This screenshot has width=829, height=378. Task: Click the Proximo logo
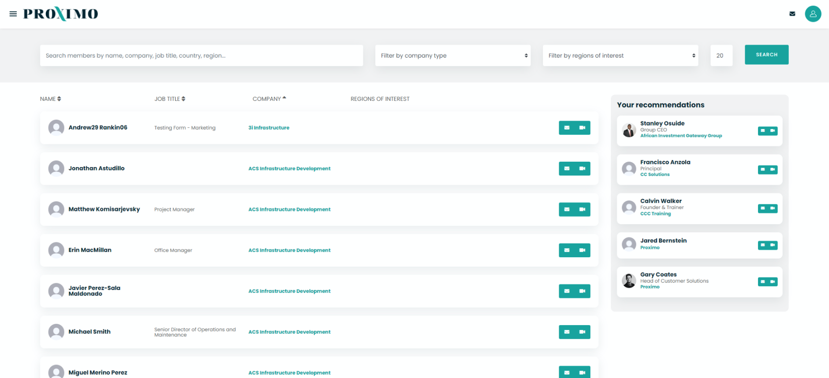(60, 14)
